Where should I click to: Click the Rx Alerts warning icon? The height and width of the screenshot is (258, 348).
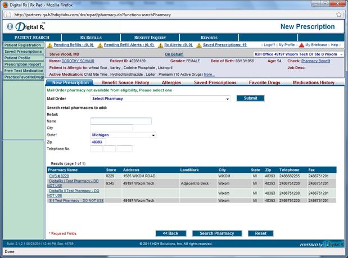tap(160, 45)
